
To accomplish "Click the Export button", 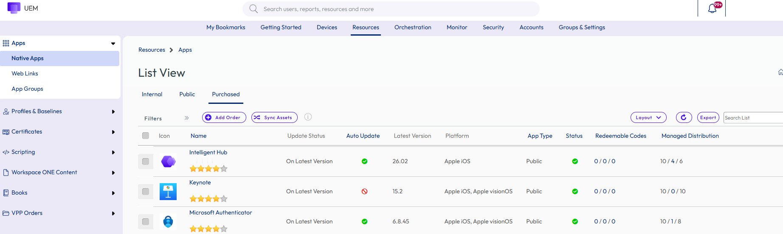I will coord(708,117).
